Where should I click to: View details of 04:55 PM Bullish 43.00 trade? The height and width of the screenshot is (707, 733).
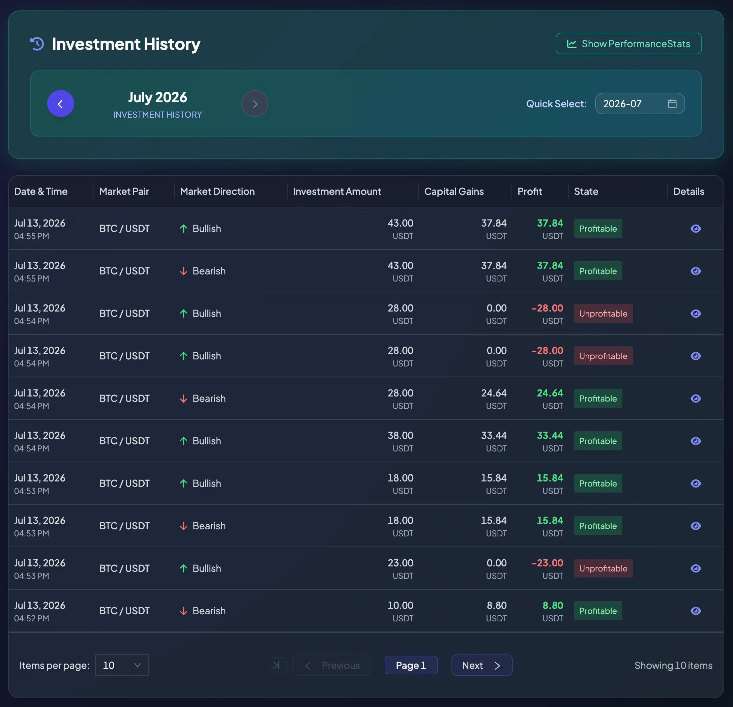696,229
